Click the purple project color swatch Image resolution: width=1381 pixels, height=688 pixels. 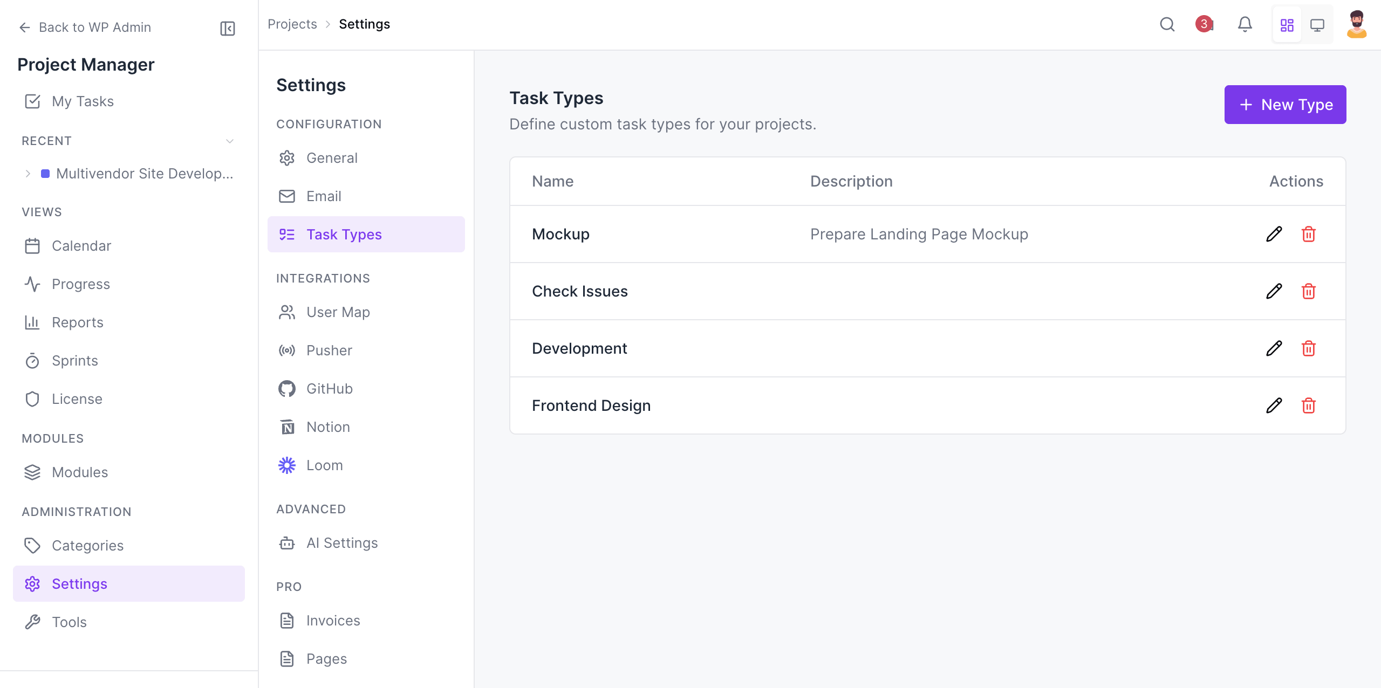click(46, 173)
